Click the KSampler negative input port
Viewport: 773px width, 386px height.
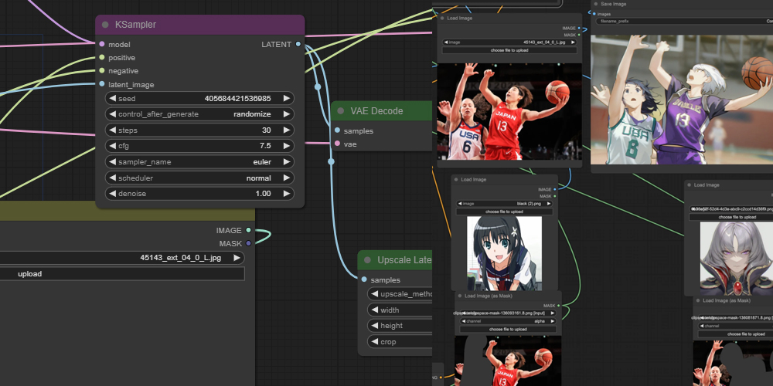tap(101, 70)
